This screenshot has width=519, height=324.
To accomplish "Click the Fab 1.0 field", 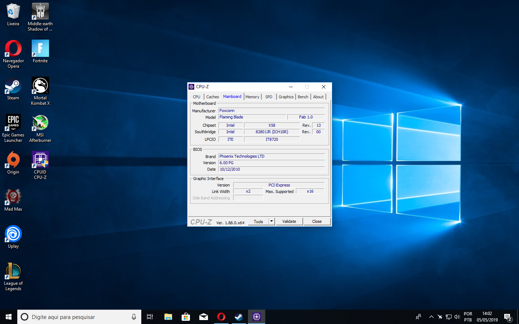I will point(306,117).
